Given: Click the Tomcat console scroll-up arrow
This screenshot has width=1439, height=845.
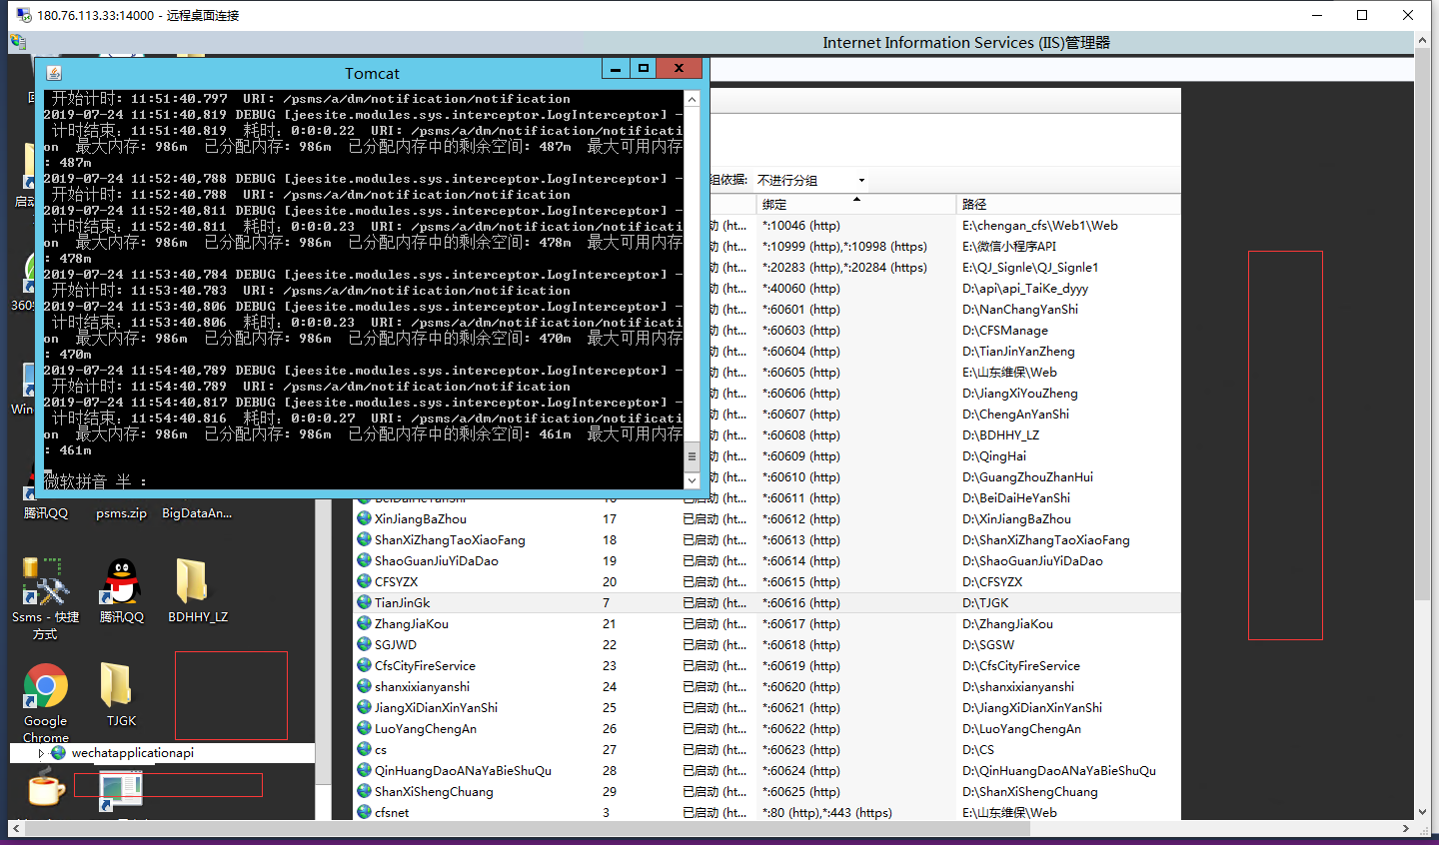Looking at the screenshot, I should [692, 99].
